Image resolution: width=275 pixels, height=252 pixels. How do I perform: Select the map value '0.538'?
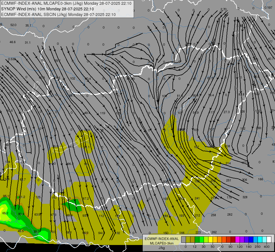12,59
